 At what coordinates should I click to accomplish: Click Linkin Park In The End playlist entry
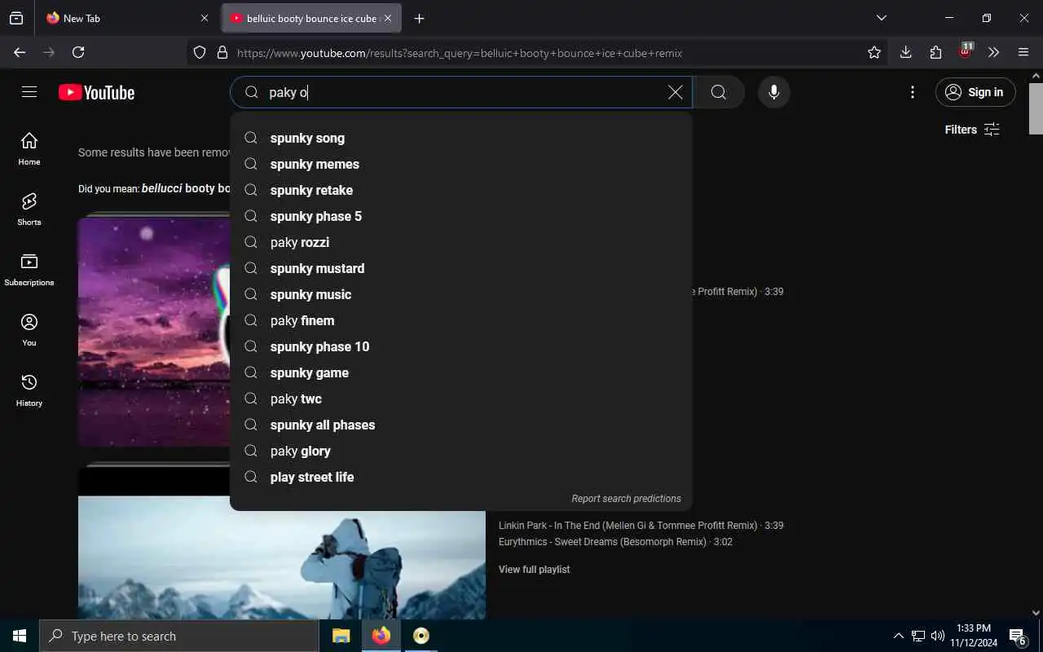point(641,526)
